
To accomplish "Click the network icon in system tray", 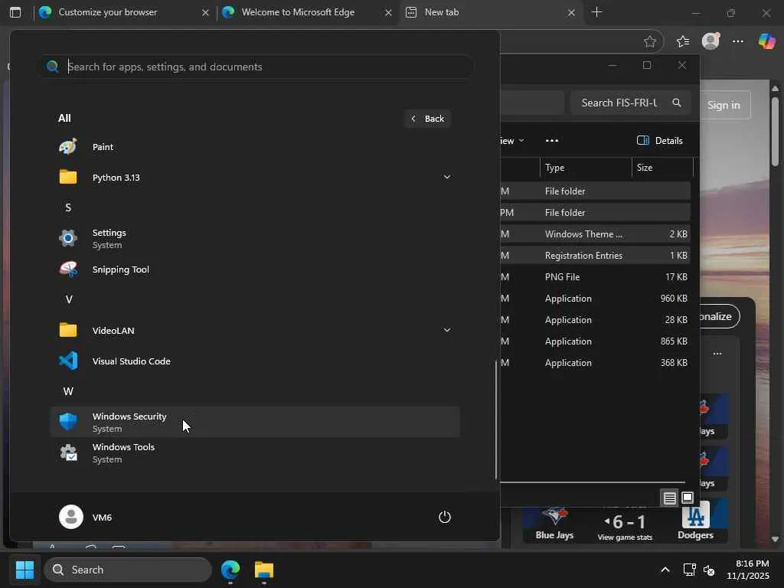I will pyautogui.click(x=689, y=570).
